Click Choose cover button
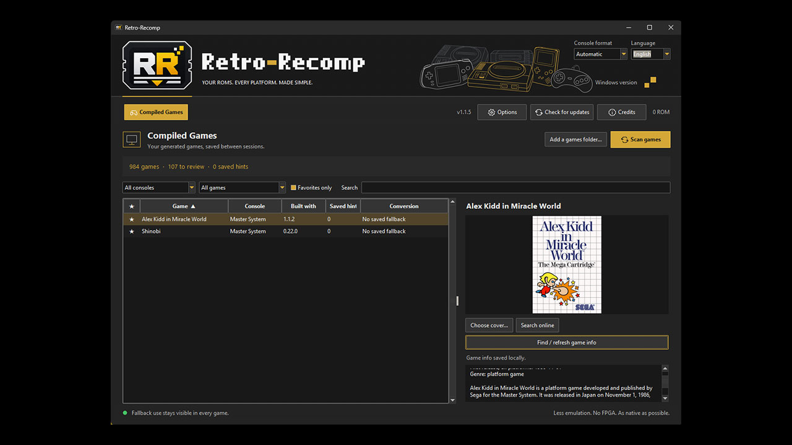Viewport: 792px width, 445px height. tap(489, 325)
